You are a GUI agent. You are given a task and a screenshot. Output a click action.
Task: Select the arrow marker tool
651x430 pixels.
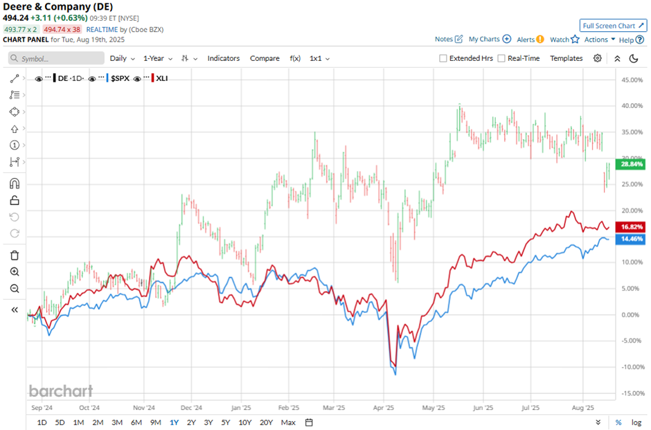tap(15, 129)
